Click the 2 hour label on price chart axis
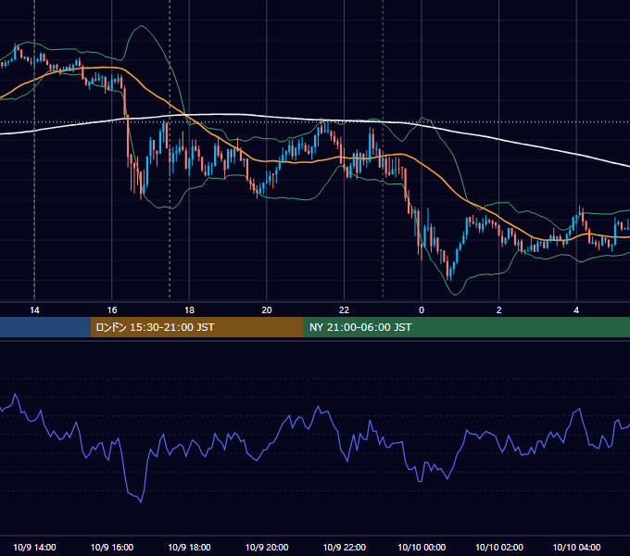The width and height of the screenshot is (630, 556). 499,310
